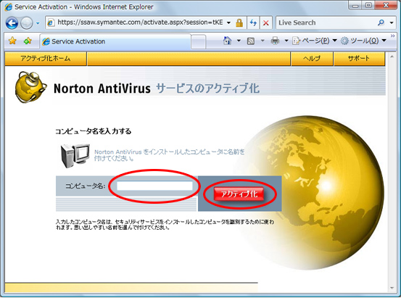Screen dimensions: 401x298
Task: Expand the command bar overflow chevron
Action: 393,36
